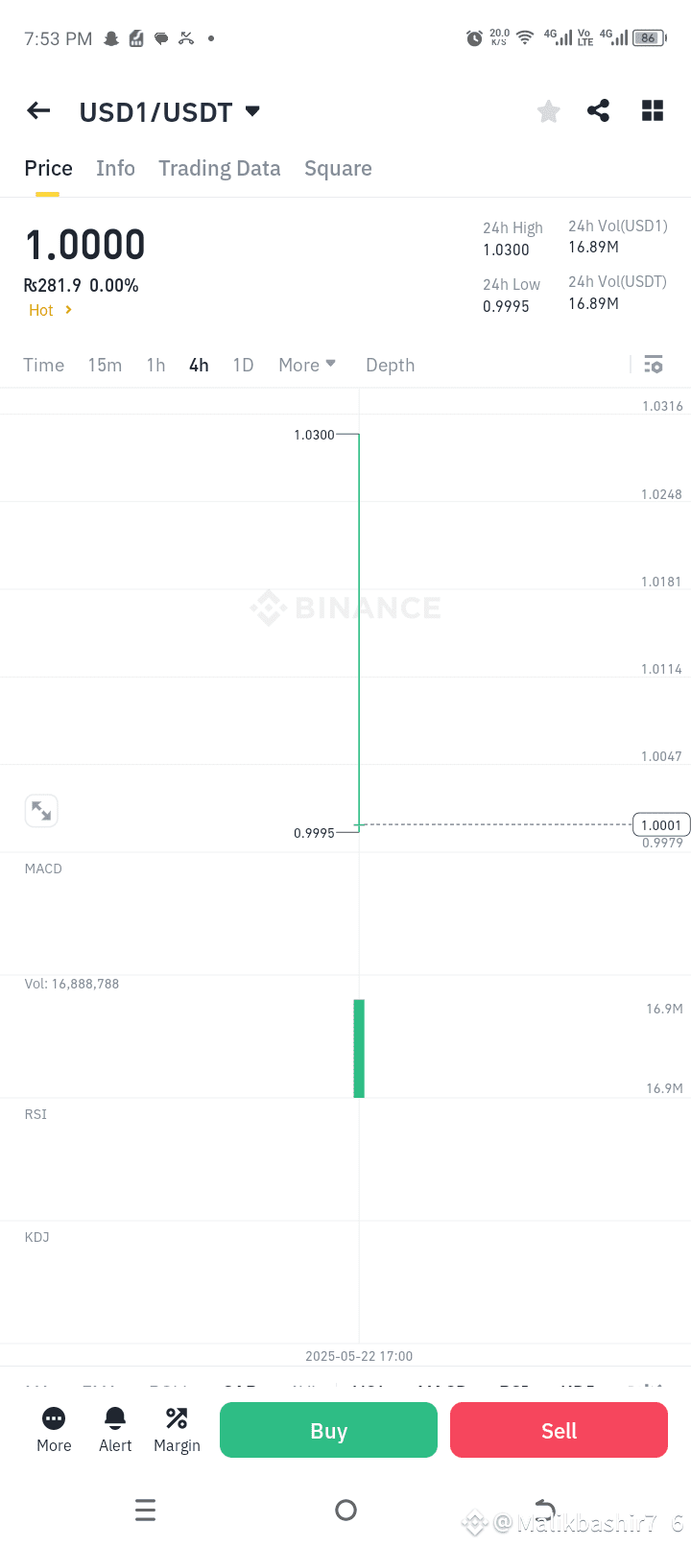Expand the More timeframe dropdown
Viewport: 691px width, 1547px height.
(x=307, y=365)
